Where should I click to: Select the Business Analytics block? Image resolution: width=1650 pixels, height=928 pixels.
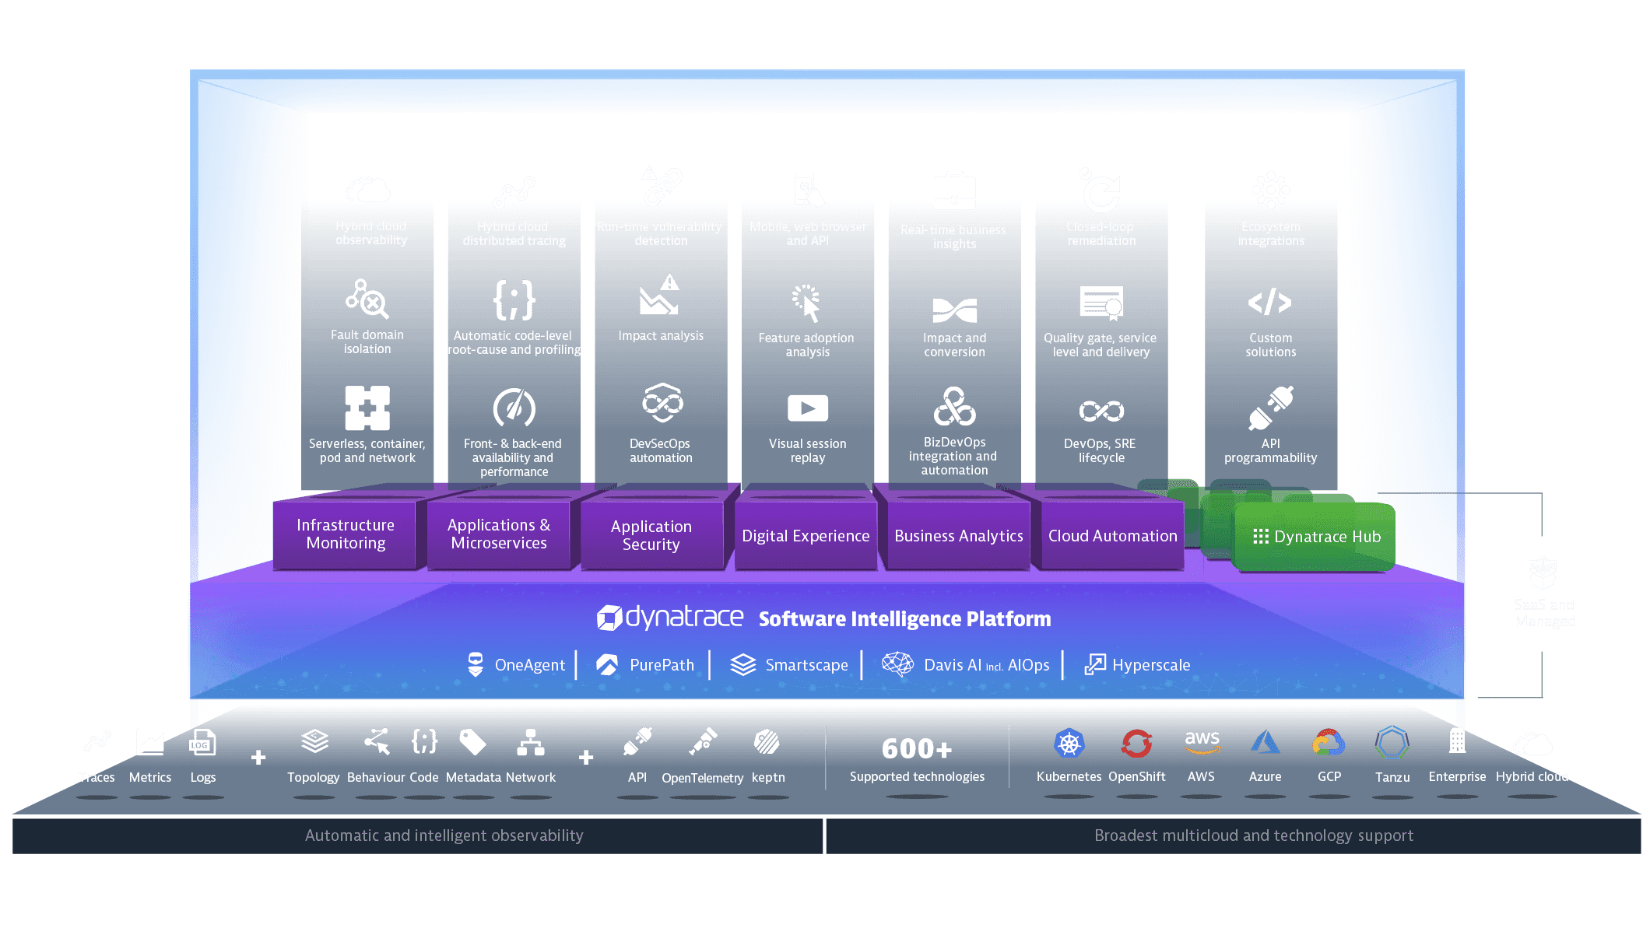959,536
